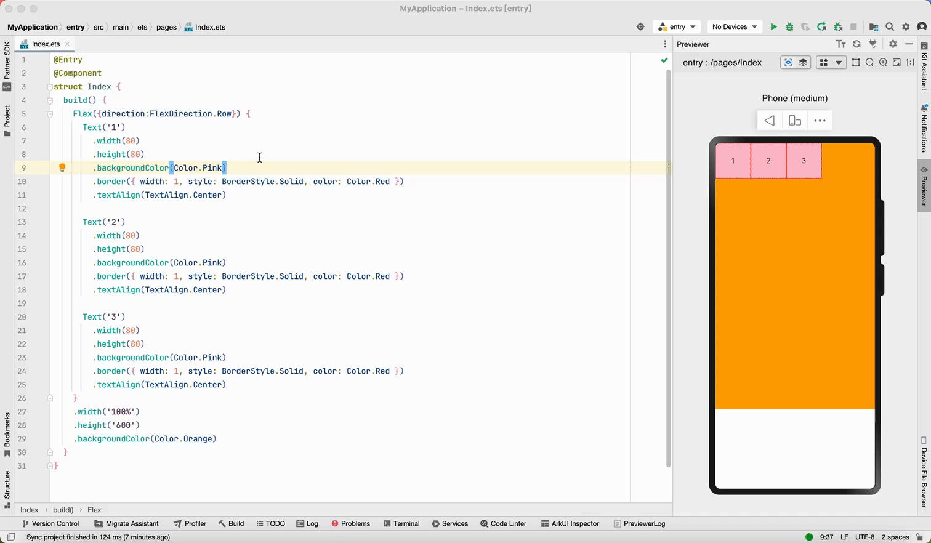Open the multi-device profile dropdown
The image size is (931, 543).
831,62
